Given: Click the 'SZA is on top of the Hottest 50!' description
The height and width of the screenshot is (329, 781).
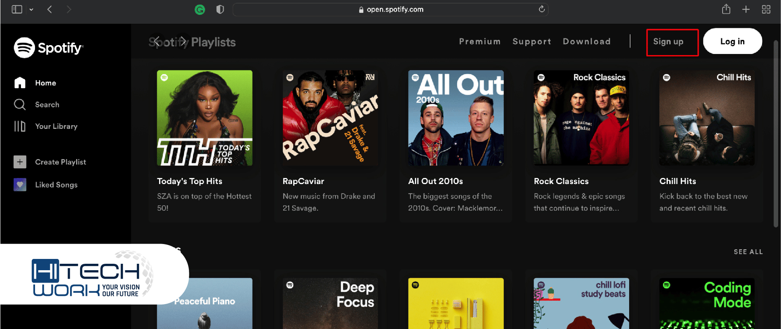Looking at the screenshot, I should (204, 202).
